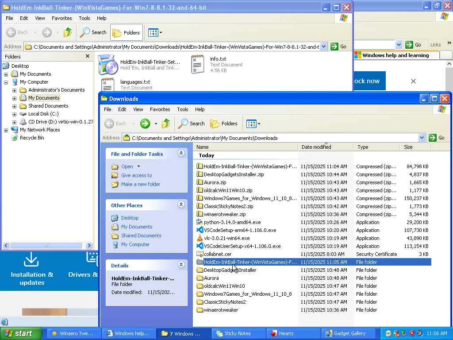
Task: Open Open-with dropdown arrow in tasks panel
Action: tap(138, 166)
